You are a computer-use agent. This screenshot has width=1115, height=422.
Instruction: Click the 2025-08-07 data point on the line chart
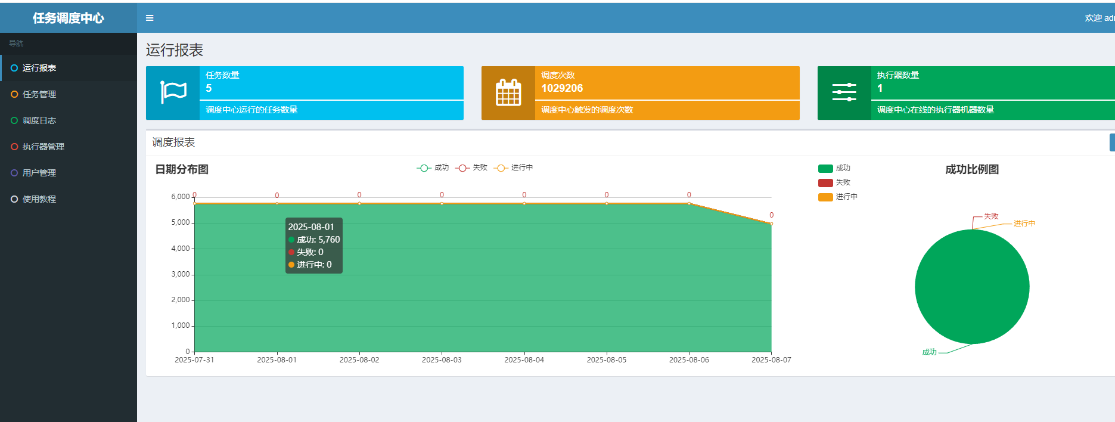click(771, 224)
